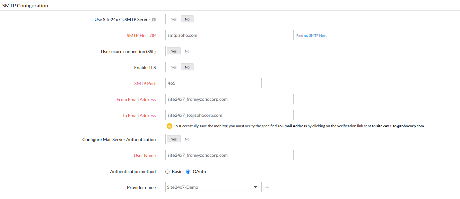Open the Provider name dropdown
Screen dimensions: 460x199
point(213,187)
